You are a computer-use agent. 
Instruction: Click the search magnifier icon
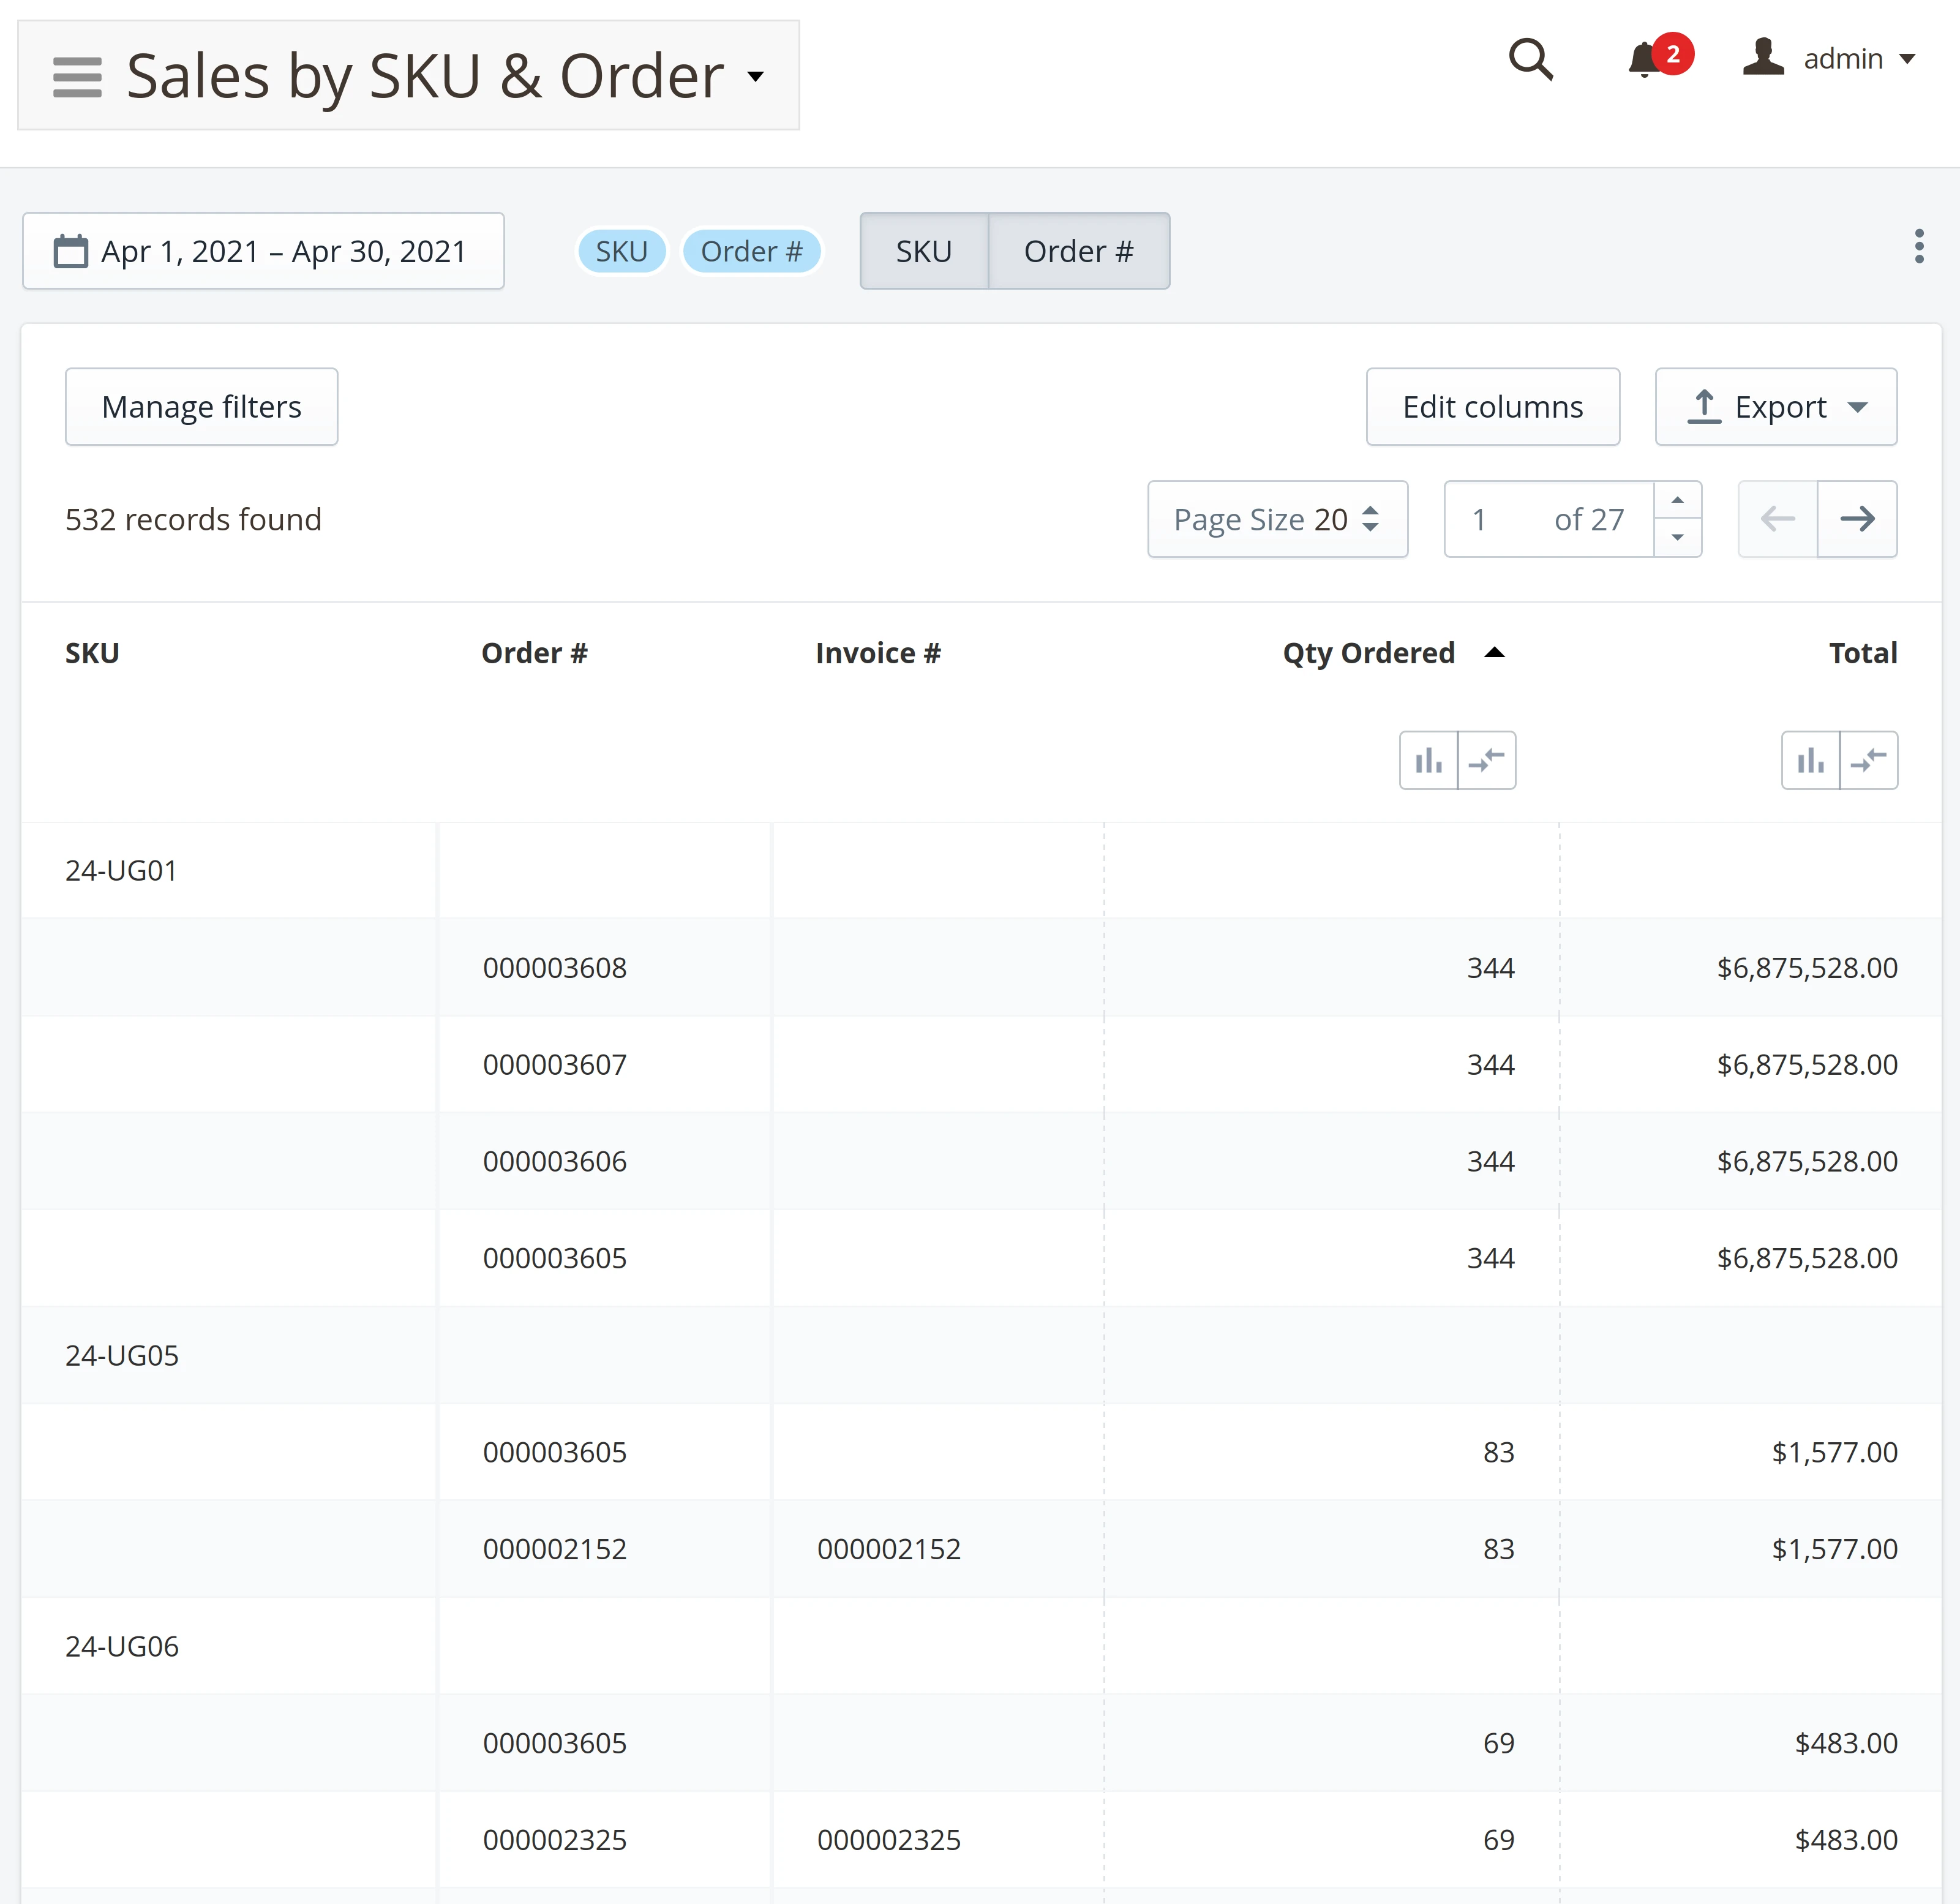click(x=1531, y=60)
